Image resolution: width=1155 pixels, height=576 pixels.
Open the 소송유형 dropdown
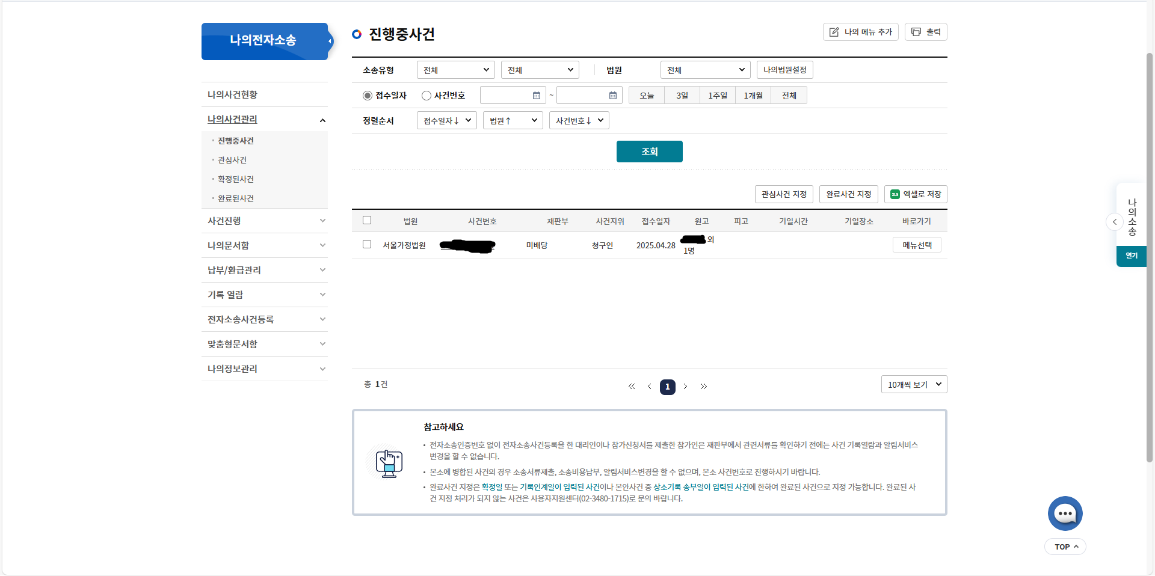(455, 69)
